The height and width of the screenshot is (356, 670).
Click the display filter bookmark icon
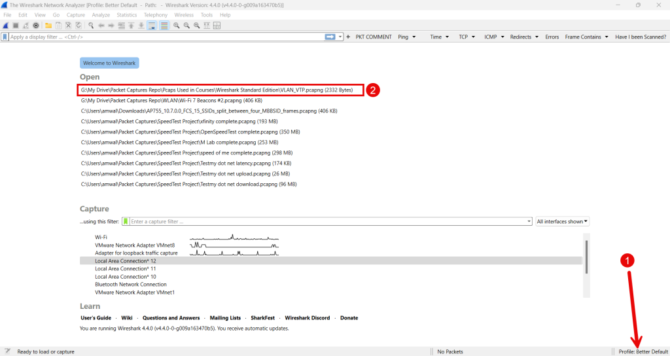(x=5, y=37)
